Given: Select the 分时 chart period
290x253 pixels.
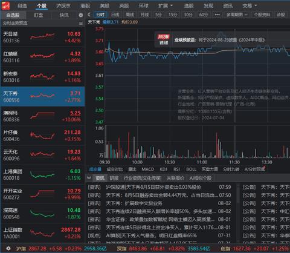Looking at the screenshot, I should pos(100,15).
